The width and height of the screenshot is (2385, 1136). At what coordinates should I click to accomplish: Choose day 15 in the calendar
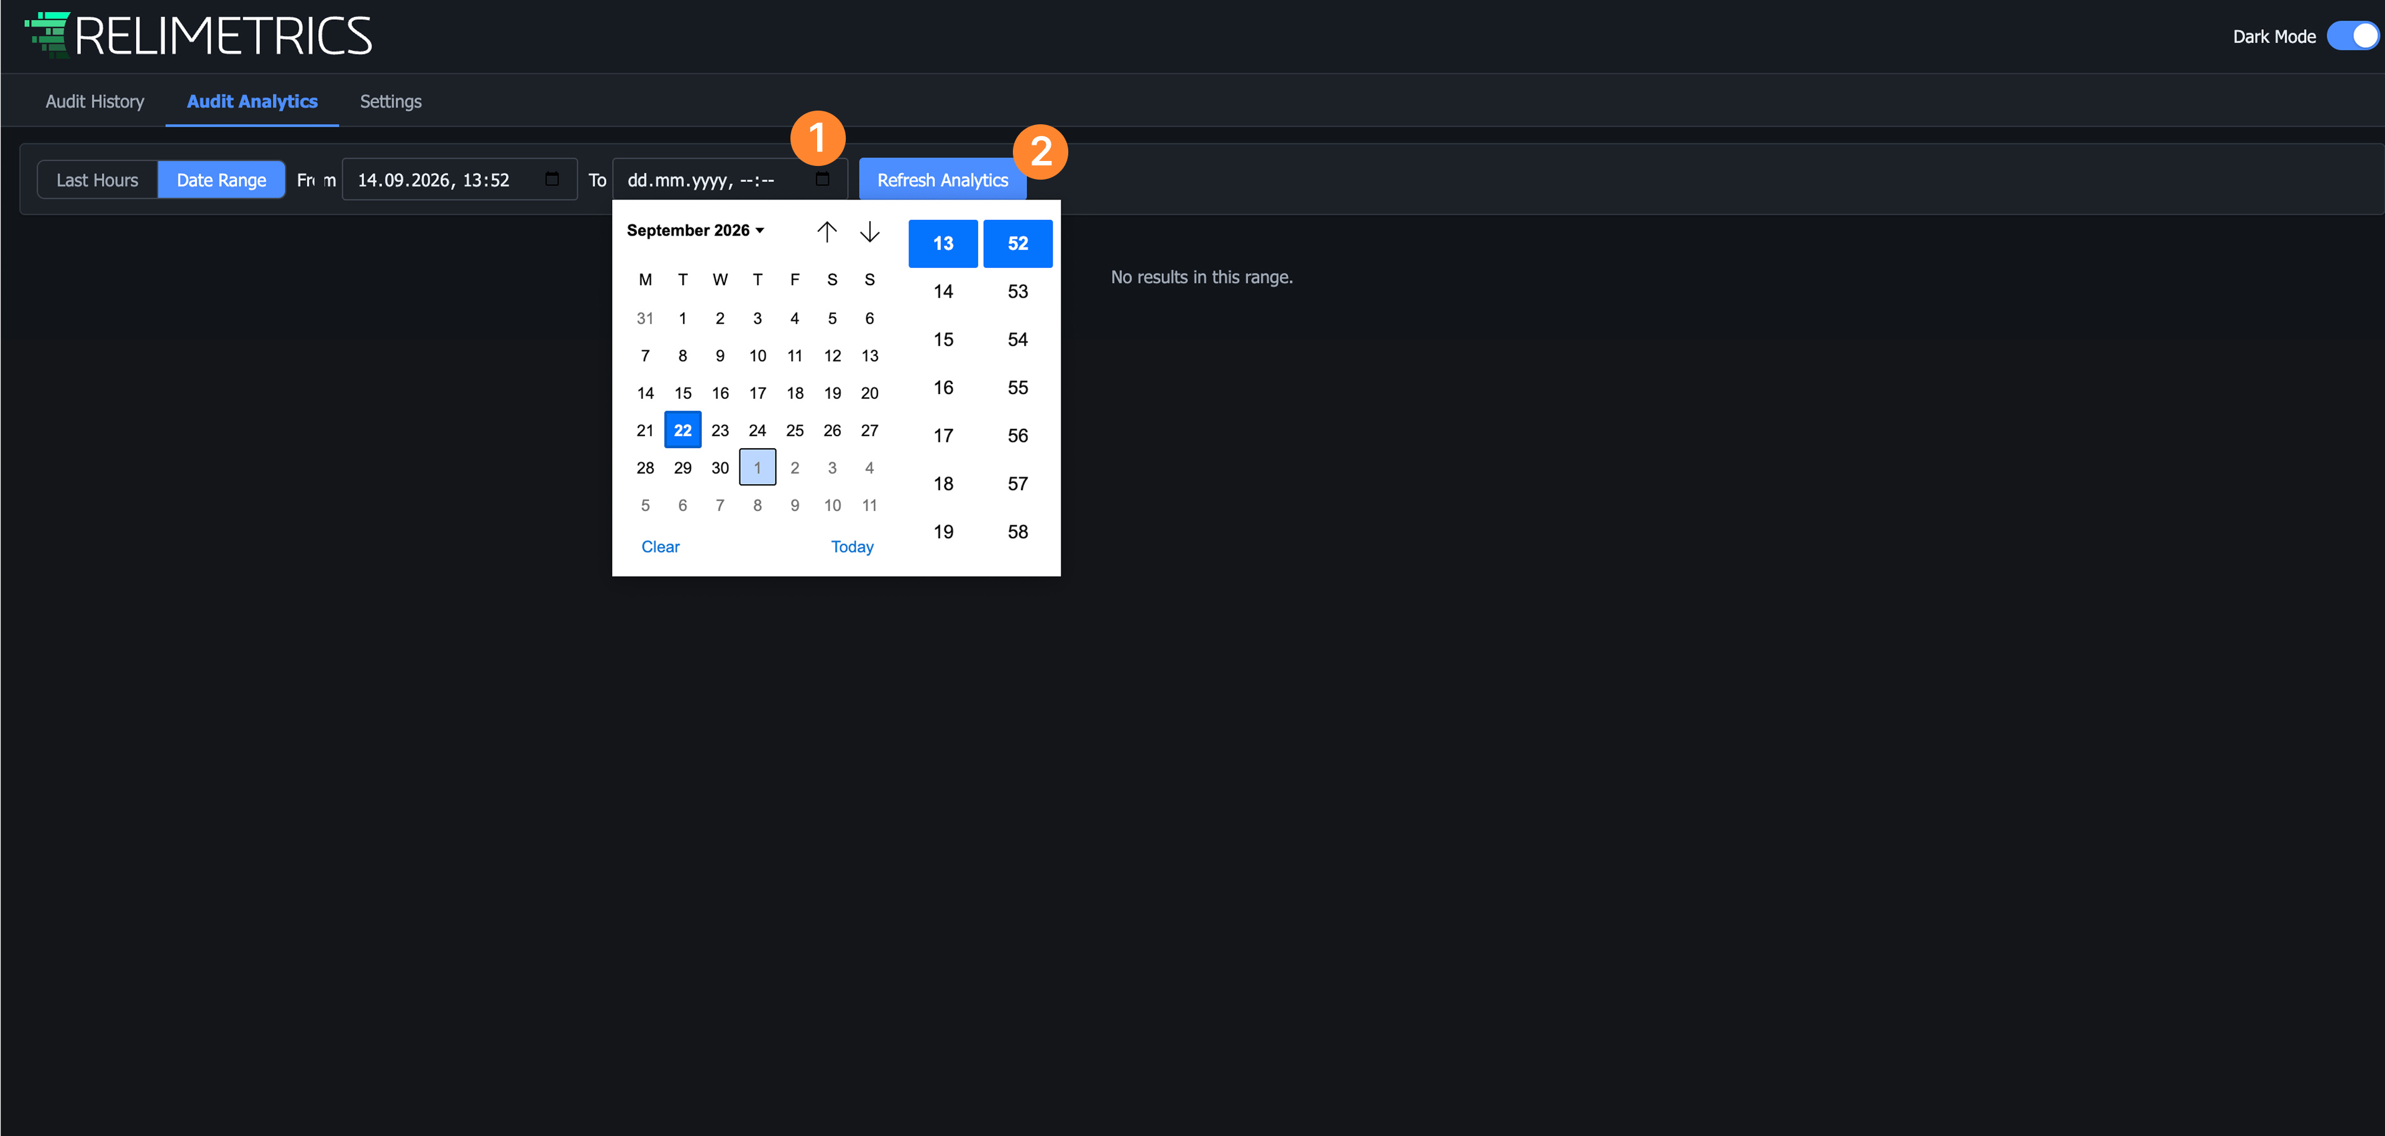[x=682, y=393]
